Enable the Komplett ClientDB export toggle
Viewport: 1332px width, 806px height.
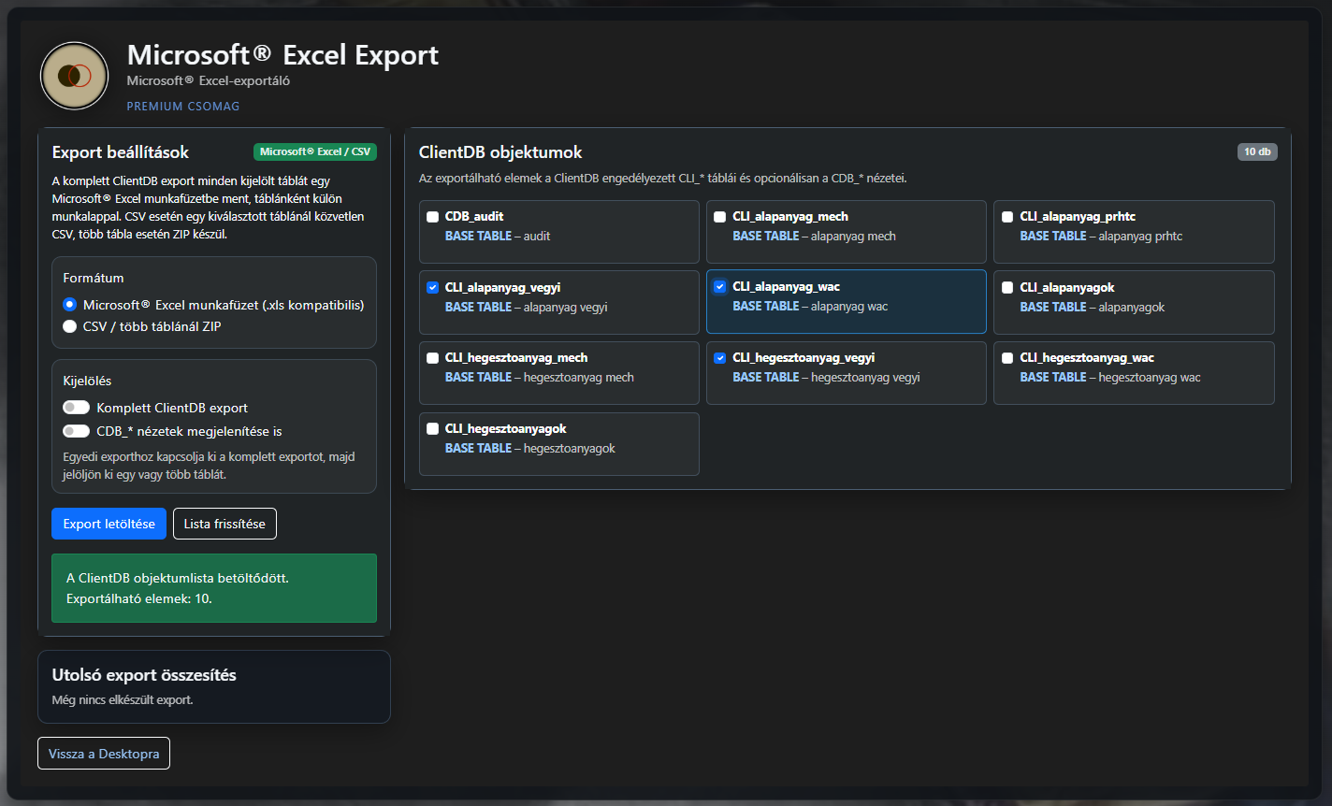(76, 408)
